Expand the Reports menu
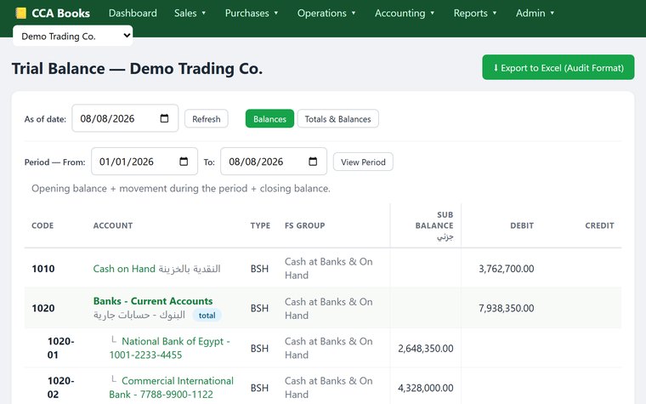This screenshot has width=646, height=404. click(x=475, y=14)
